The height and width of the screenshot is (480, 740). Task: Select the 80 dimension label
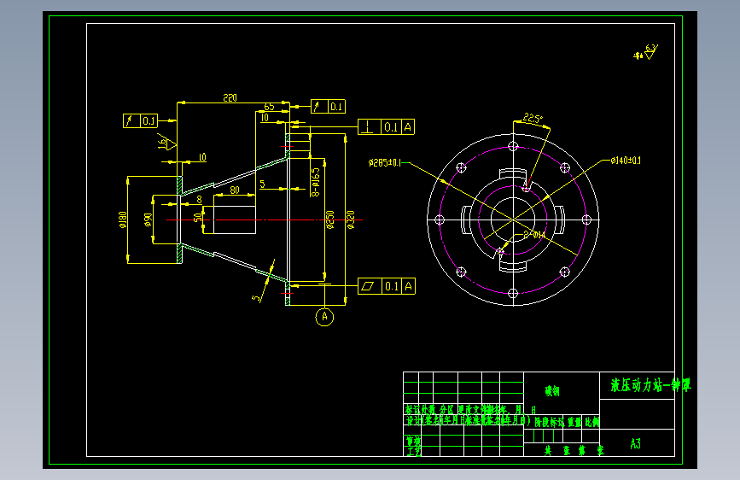pos(235,190)
